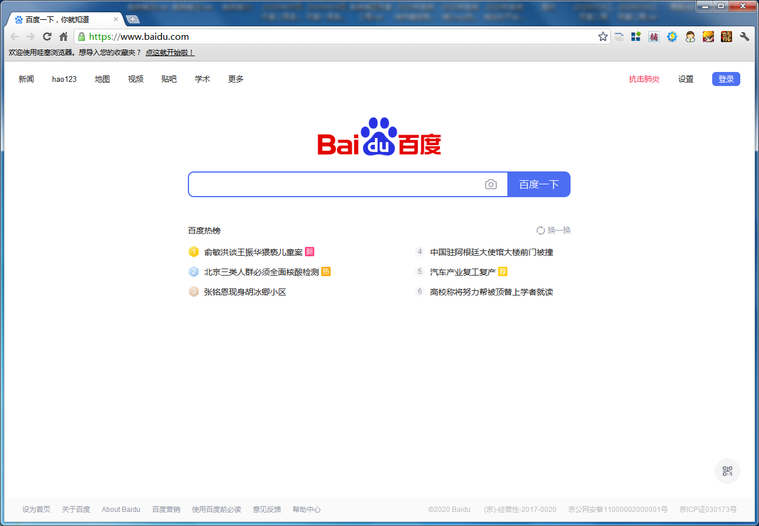The image size is (759, 526).
Task: Click the blue 登录 login button
Action: pos(726,79)
